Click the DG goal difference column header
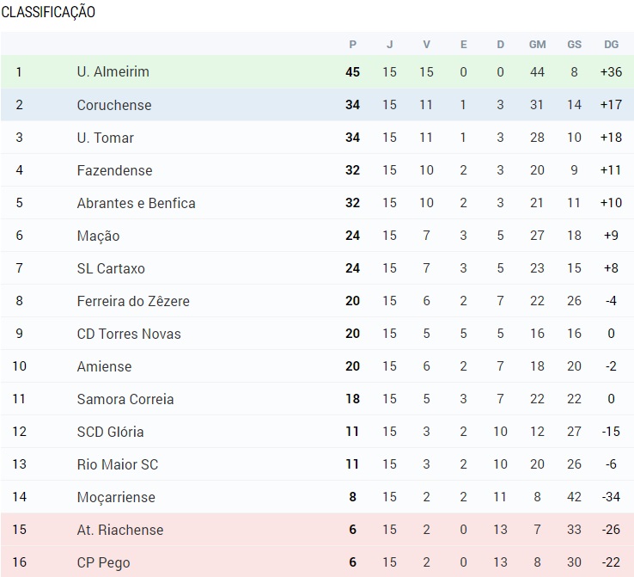This screenshot has width=634, height=577. [611, 44]
